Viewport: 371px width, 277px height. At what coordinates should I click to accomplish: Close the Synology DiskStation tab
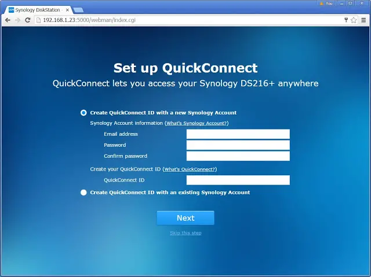click(67, 10)
